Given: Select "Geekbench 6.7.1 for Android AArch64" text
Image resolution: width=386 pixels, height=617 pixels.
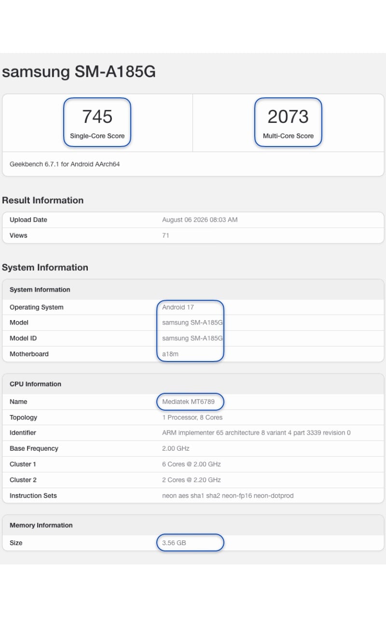Looking at the screenshot, I should 65,164.
